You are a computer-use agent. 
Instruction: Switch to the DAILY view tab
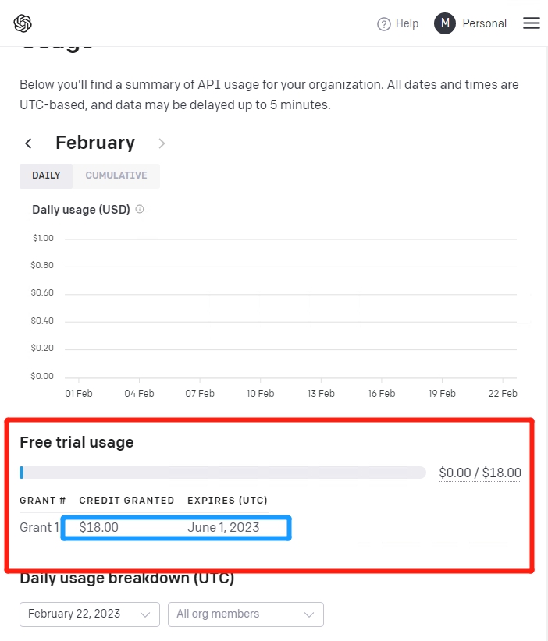46,175
